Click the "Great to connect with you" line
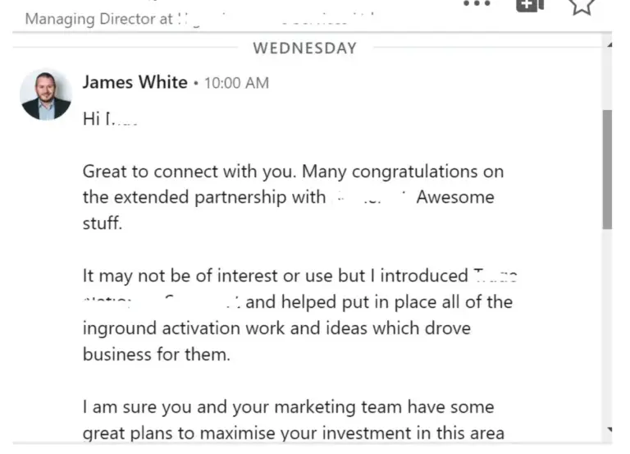This screenshot has height=454, width=630. 293,172
